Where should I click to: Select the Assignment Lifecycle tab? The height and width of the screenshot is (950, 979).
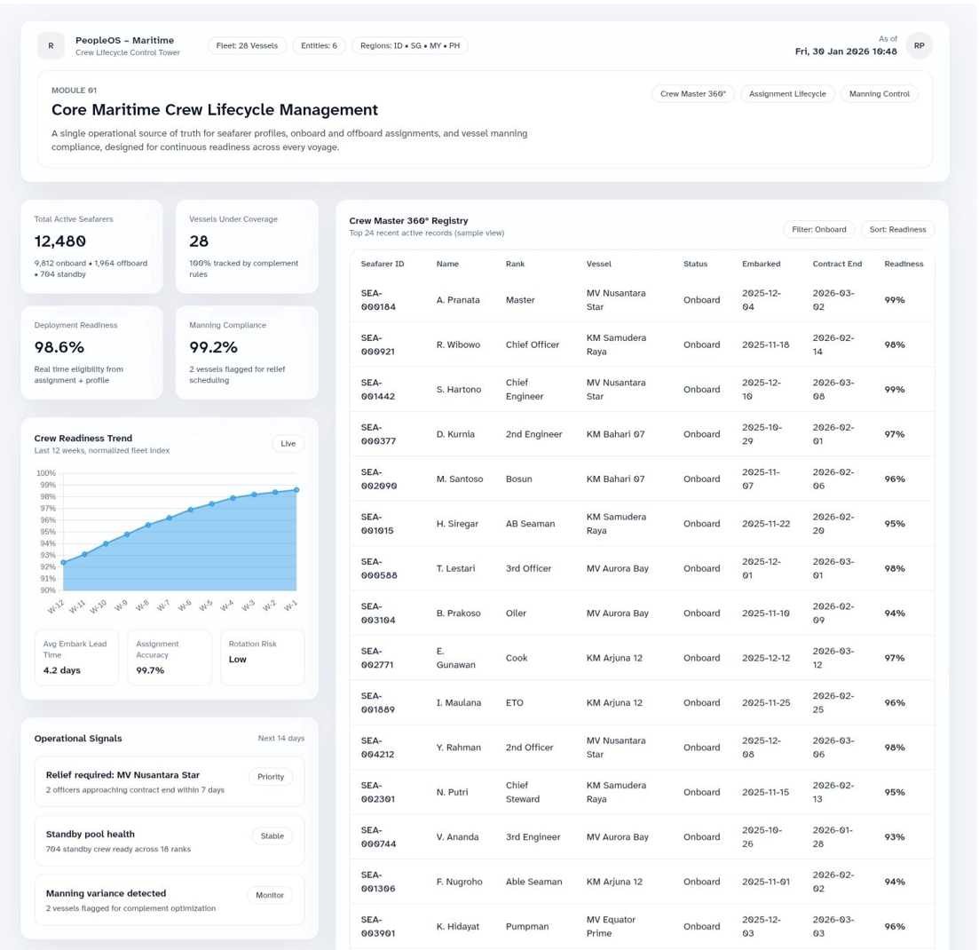pyautogui.click(x=787, y=93)
